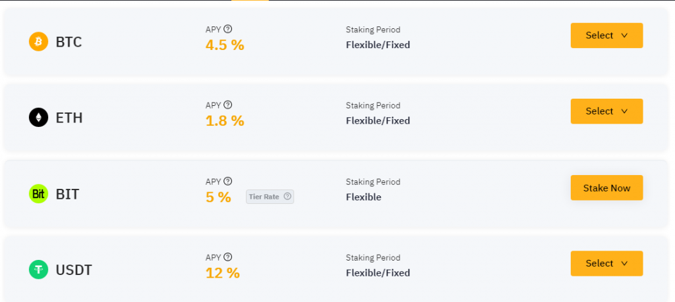675x302 pixels.
Task: Expand the Select dropdown for BTC
Action: 606,36
